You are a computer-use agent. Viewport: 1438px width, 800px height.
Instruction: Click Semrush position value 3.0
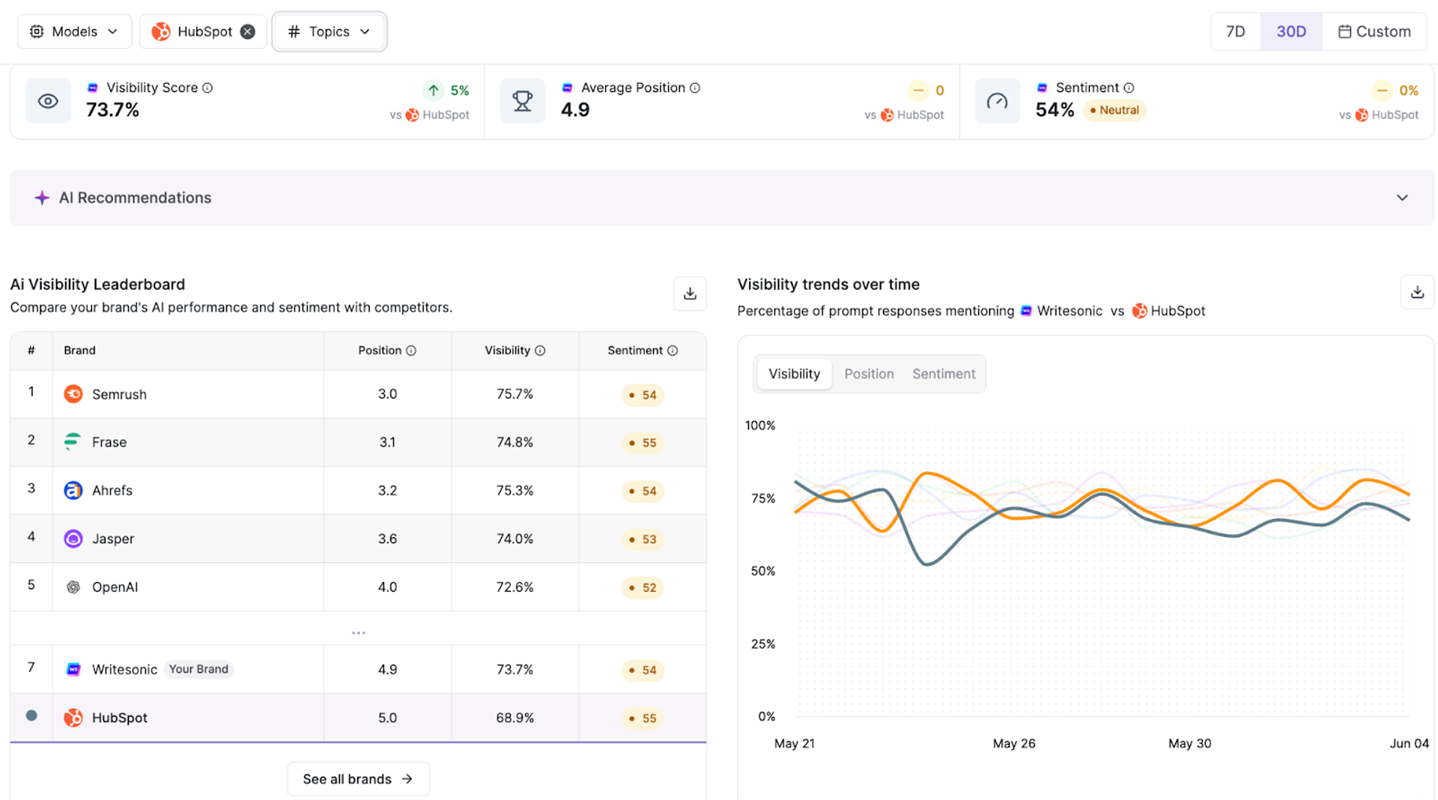point(387,394)
